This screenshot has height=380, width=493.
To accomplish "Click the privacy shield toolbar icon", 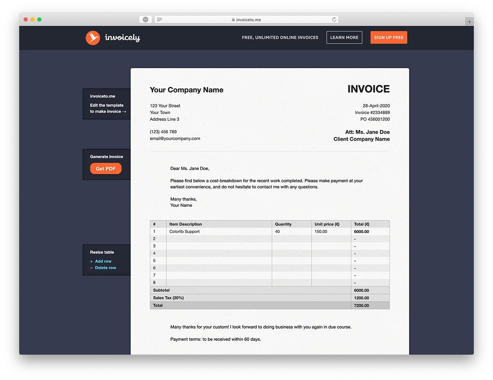I will 145,19.
